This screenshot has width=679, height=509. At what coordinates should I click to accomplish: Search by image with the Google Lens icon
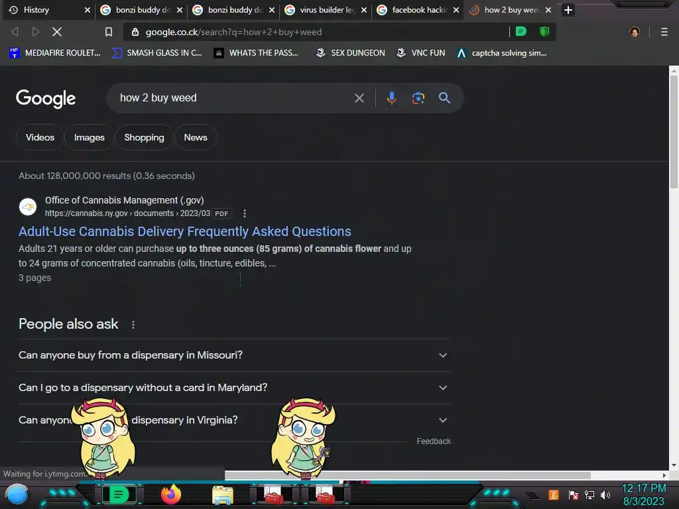click(418, 98)
